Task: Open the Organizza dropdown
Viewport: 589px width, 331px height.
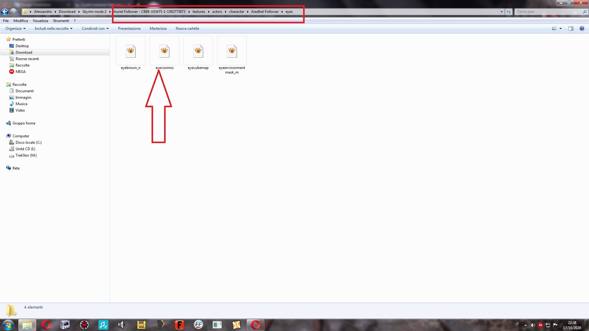Action: (15, 29)
